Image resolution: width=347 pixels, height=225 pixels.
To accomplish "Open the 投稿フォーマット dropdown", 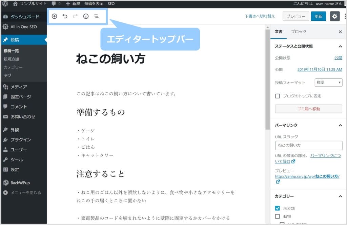I will 328,82.
